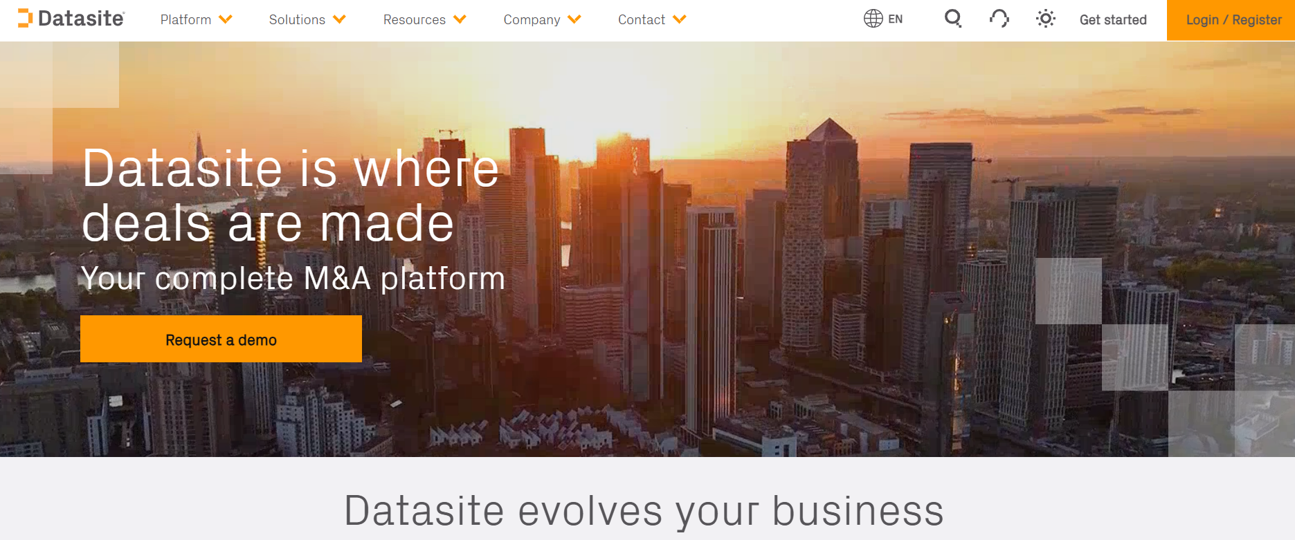Expand the Contact chevron arrow
Screen dimensions: 1295x540
coord(680,19)
